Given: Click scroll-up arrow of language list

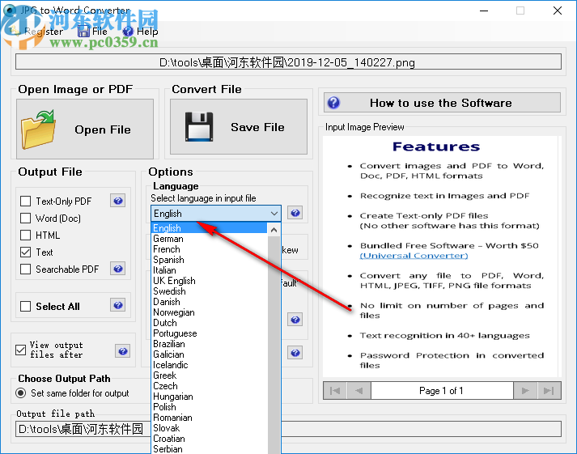Looking at the screenshot, I should coord(274,230).
